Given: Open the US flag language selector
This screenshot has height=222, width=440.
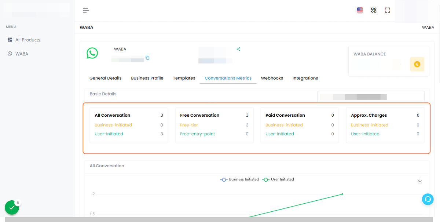Looking at the screenshot, I should tap(360, 10).
